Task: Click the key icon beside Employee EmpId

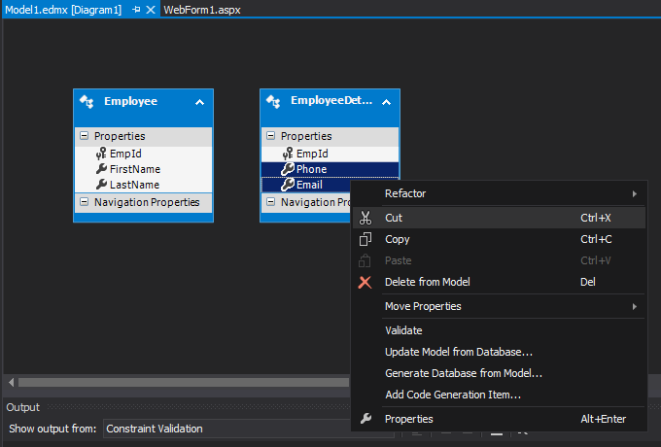Action: [101, 154]
